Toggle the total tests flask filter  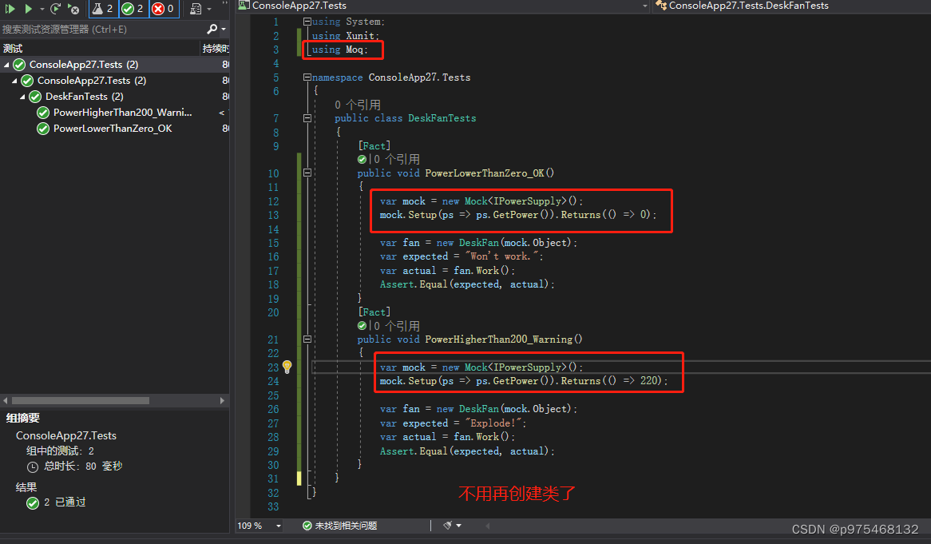(103, 9)
